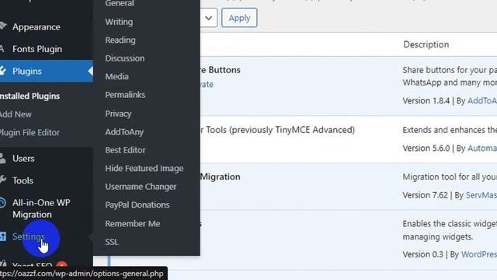
Task: Click the Plugins plug icon
Action: (2, 71)
